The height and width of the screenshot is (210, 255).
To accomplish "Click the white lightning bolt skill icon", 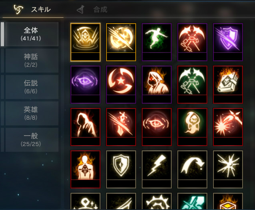I will coord(157,169).
